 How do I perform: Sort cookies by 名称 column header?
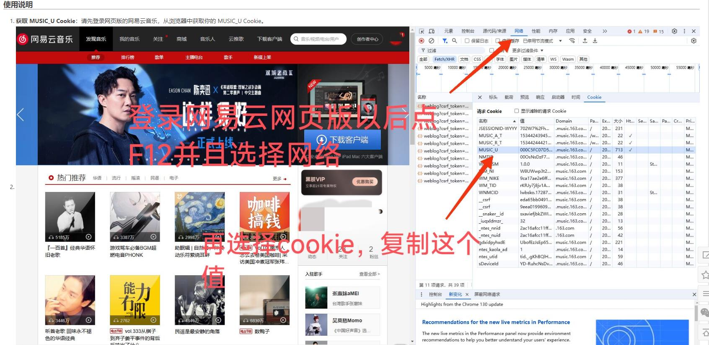(x=497, y=121)
